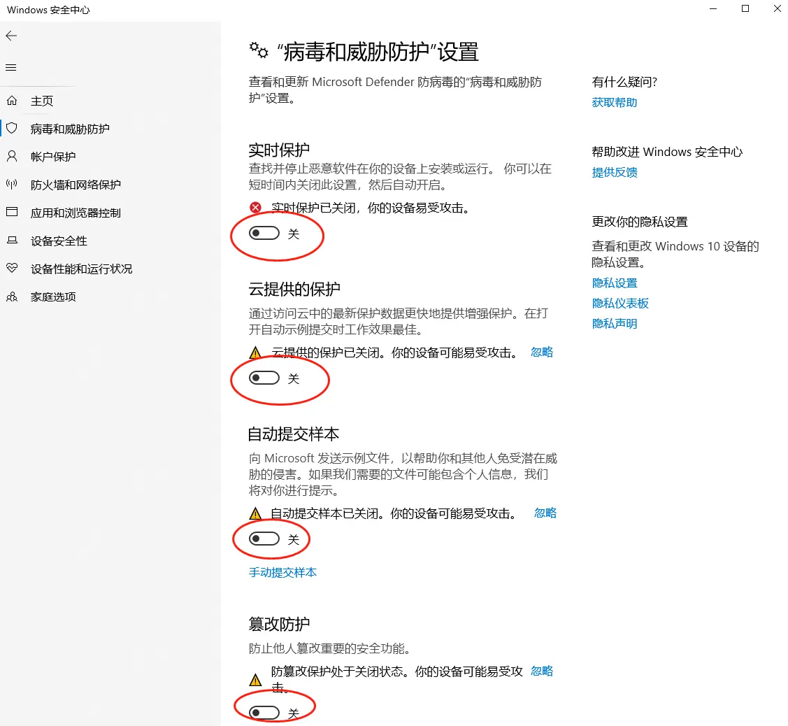The image size is (788, 726).
Task: Dismiss the cloud protection warning via 忽略
Action: 542,352
